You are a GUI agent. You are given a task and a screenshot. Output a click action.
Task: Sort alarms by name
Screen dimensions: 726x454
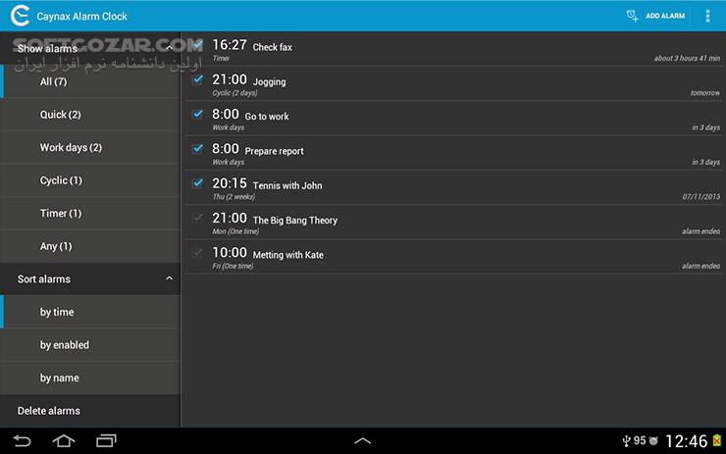coord(90,378)
